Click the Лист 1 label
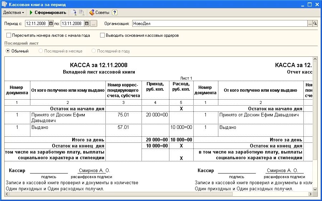The width and height of the screenshot is (322, 201). click(186, 78)
